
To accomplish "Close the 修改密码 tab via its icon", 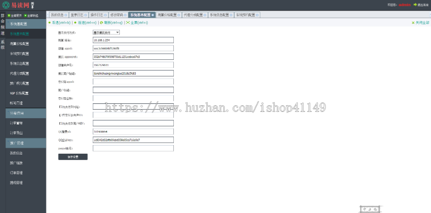I will point(125,15).
